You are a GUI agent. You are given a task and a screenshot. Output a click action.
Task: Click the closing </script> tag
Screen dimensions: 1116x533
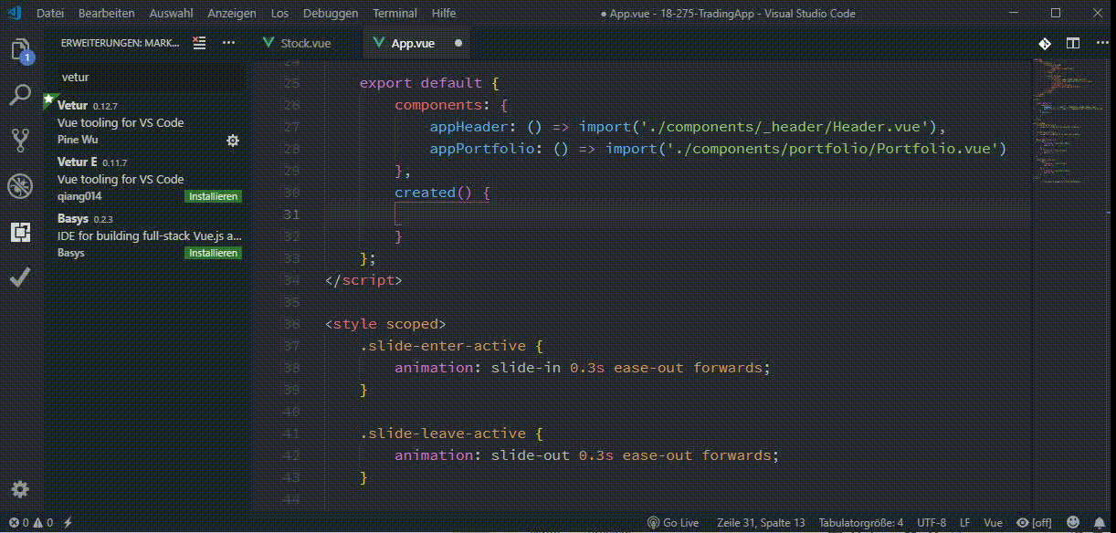[x=363, y=280]
